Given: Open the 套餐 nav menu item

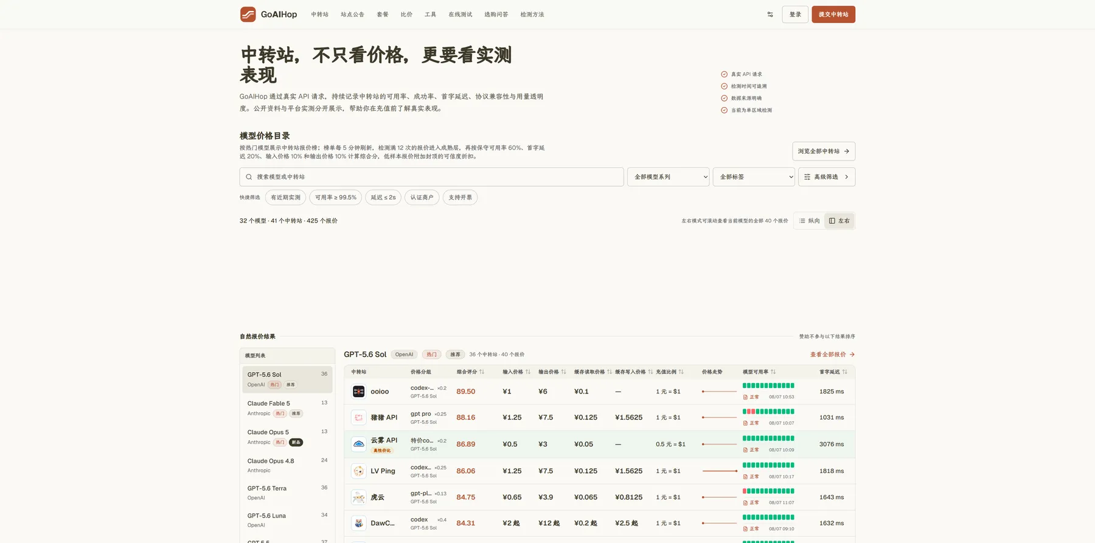Looking at the screenshot, I should click(x=382, y=15).
